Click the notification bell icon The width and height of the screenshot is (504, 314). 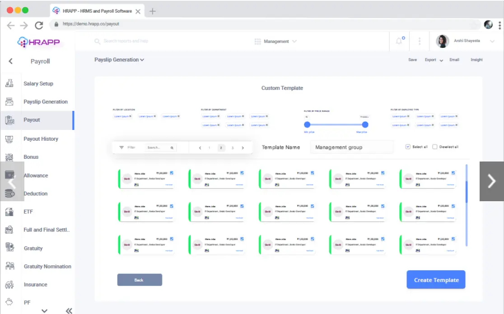point(399,41)
